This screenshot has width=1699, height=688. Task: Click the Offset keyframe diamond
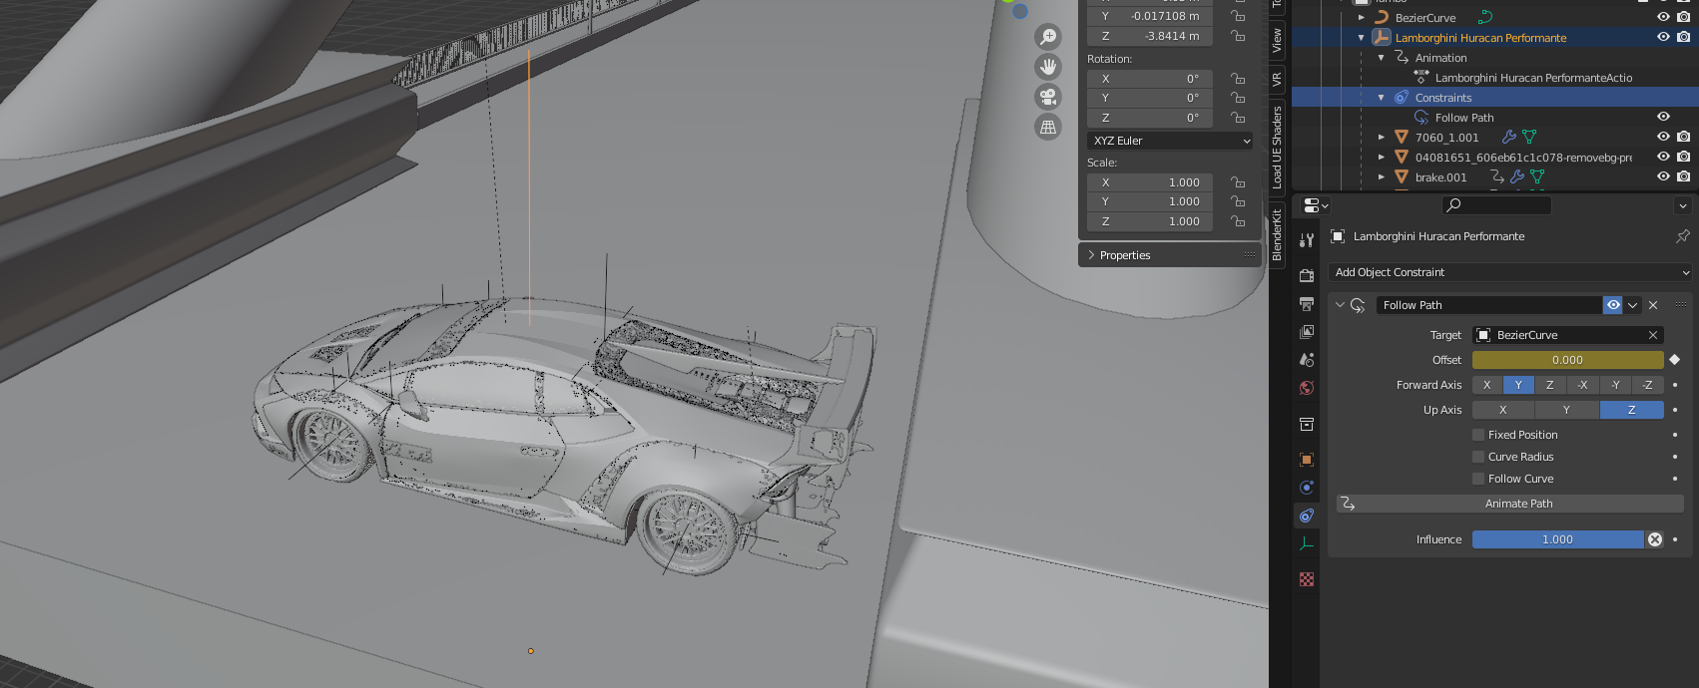tap(1675, 360)
